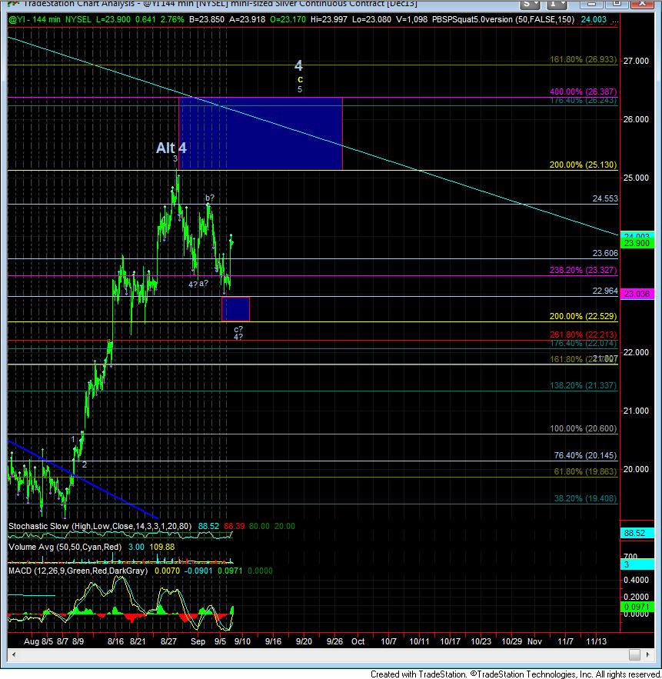Click the 'MACD (12,26,9,Green,Red,DarkGray)' label
Screen dimensions: 662x679
78,571
